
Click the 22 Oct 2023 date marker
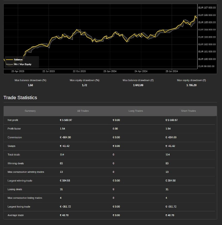[x=79, y=71]
